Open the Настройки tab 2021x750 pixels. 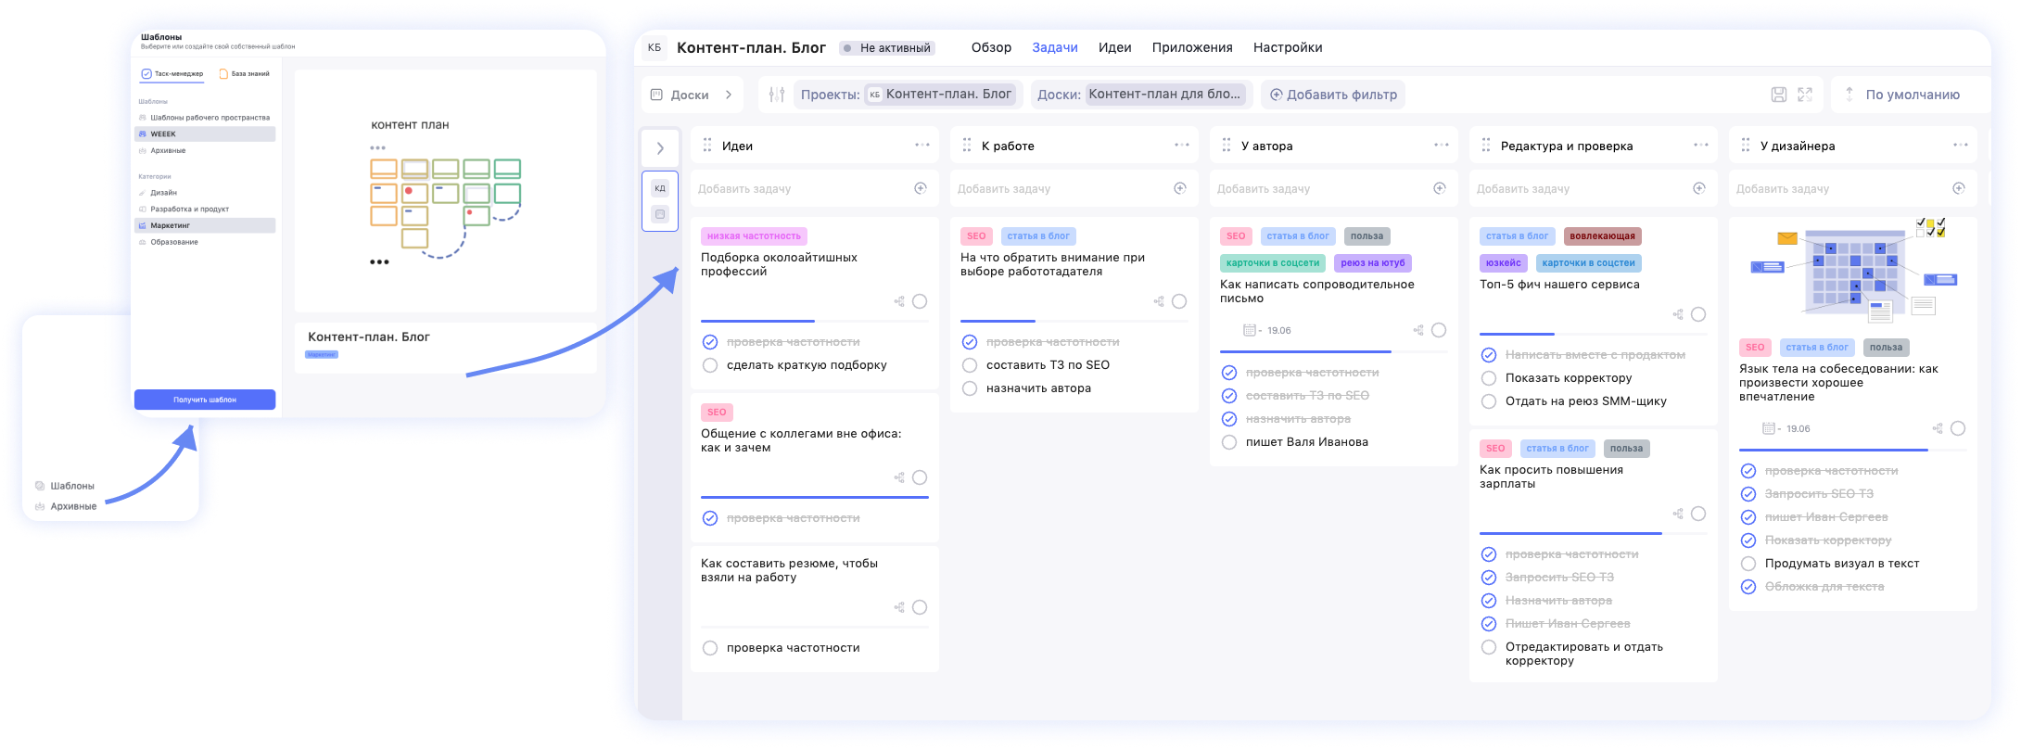1288,47
